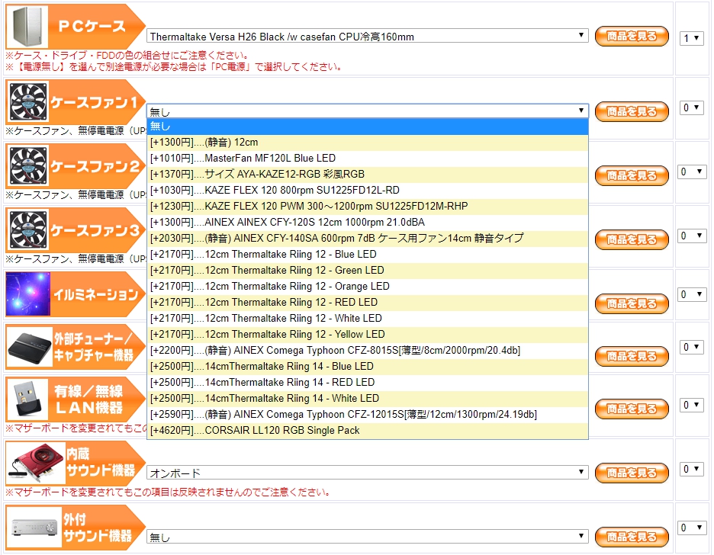Image resolution: width=714 pixels, height=555 pixels.
Task: Click 商品を見る for ケースファン3
Action: click(x=632, y=239)
